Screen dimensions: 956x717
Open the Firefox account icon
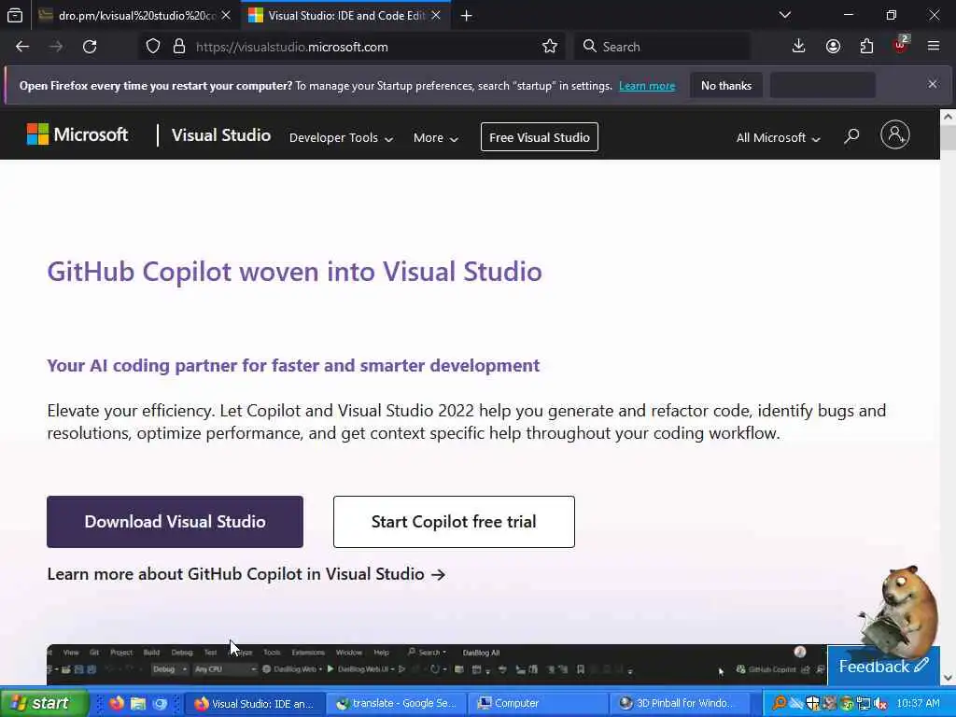tap(833, 47)
